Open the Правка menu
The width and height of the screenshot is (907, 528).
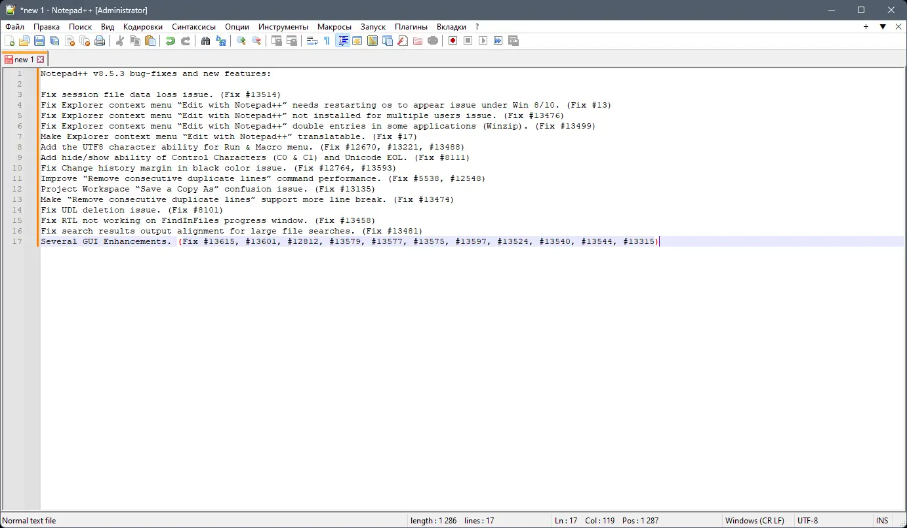pos(47,27)
